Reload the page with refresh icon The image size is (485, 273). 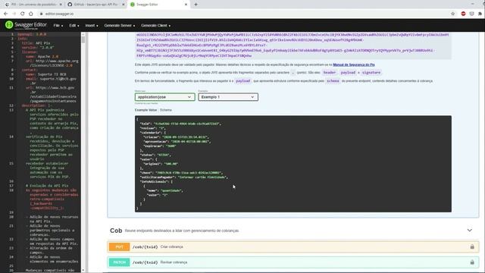22,14
